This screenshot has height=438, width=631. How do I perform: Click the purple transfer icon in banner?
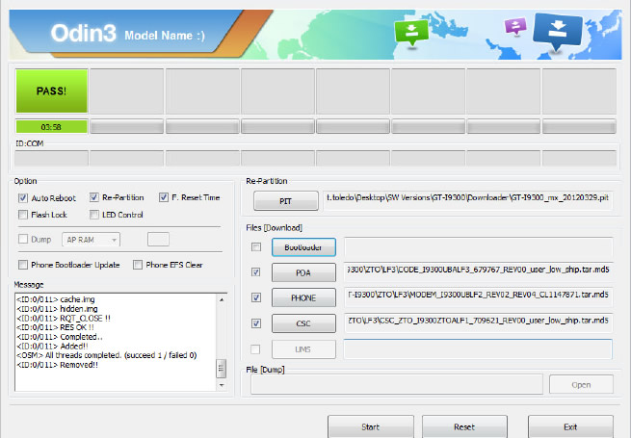click(515, 27)
